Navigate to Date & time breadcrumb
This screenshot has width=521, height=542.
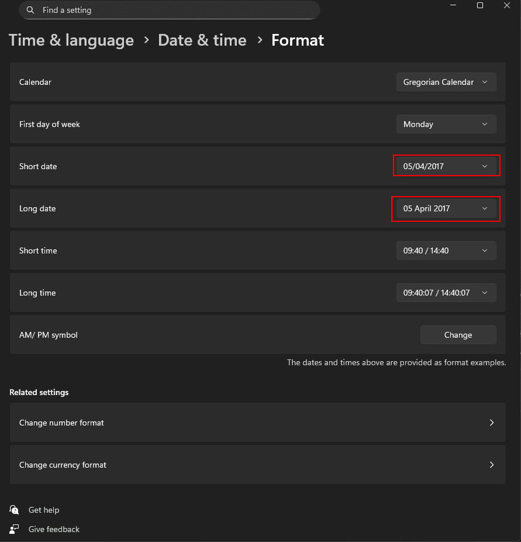202,40
